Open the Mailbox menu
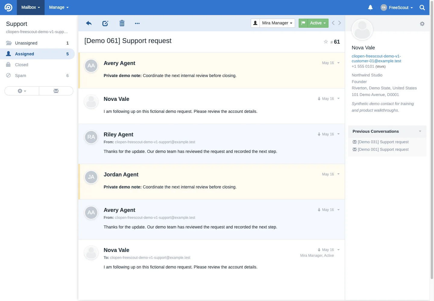Image resolution: width=434 pixels, height=301 pixels. pos(30,8)
